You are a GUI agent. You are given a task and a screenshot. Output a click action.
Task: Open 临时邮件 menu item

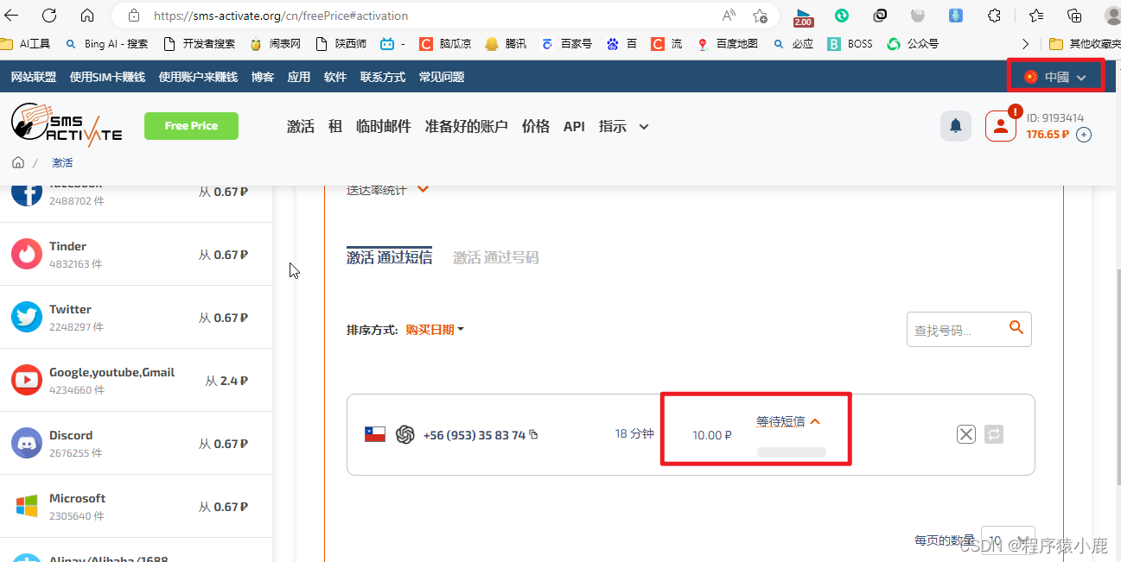coord(384,126)
